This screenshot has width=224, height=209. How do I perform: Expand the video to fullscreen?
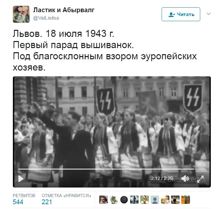tap(200, 179)
